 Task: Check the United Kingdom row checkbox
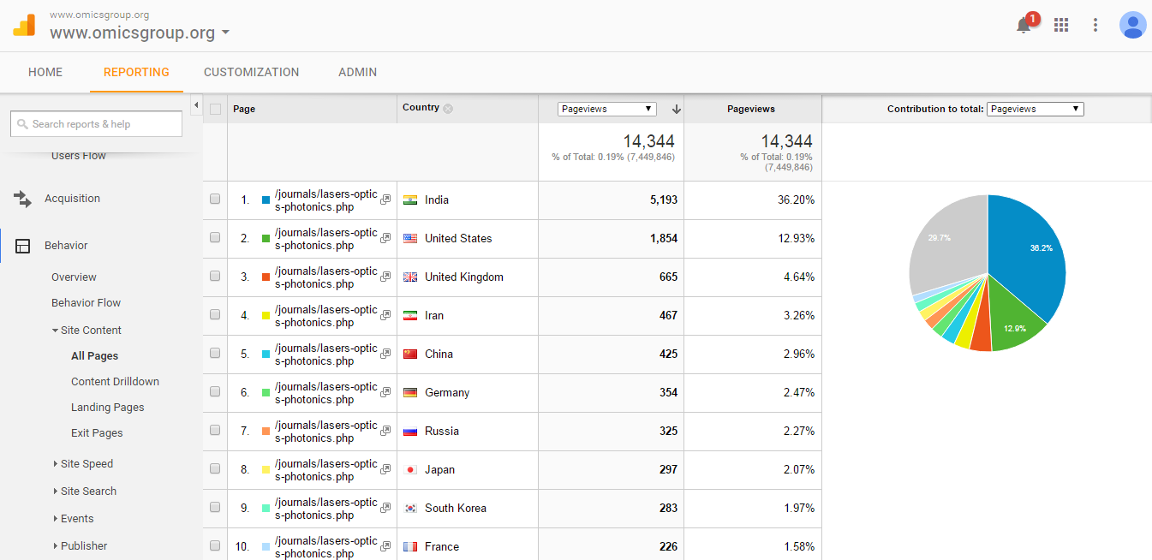[215, 276]
